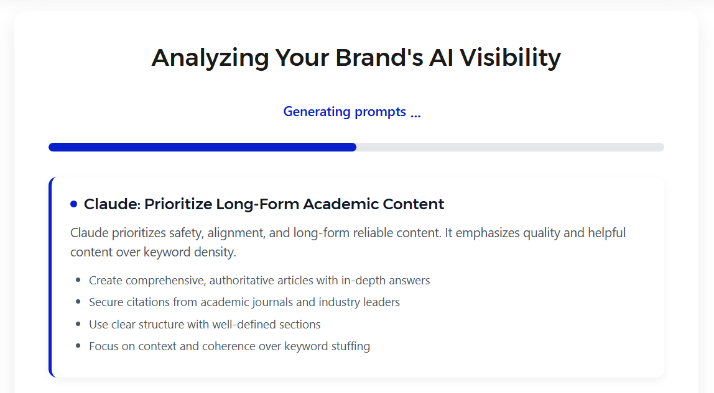Click bullet dot before "Secure citations" item

[x=78, y=302]
